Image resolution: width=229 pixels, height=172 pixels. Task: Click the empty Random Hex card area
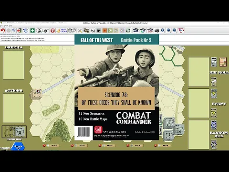pos(198,135)
